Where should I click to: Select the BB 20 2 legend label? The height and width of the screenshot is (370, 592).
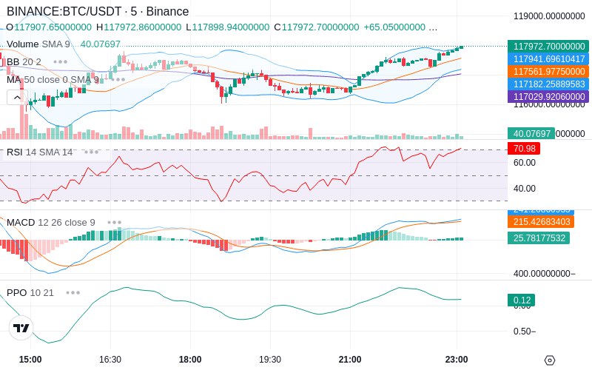(24, 61)
